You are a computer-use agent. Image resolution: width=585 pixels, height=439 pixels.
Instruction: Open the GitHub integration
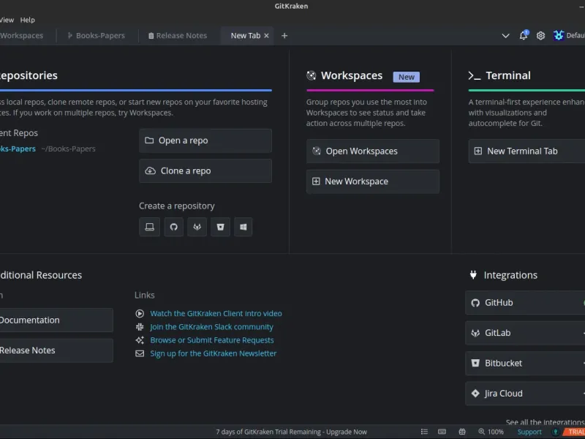click(525, 303)
